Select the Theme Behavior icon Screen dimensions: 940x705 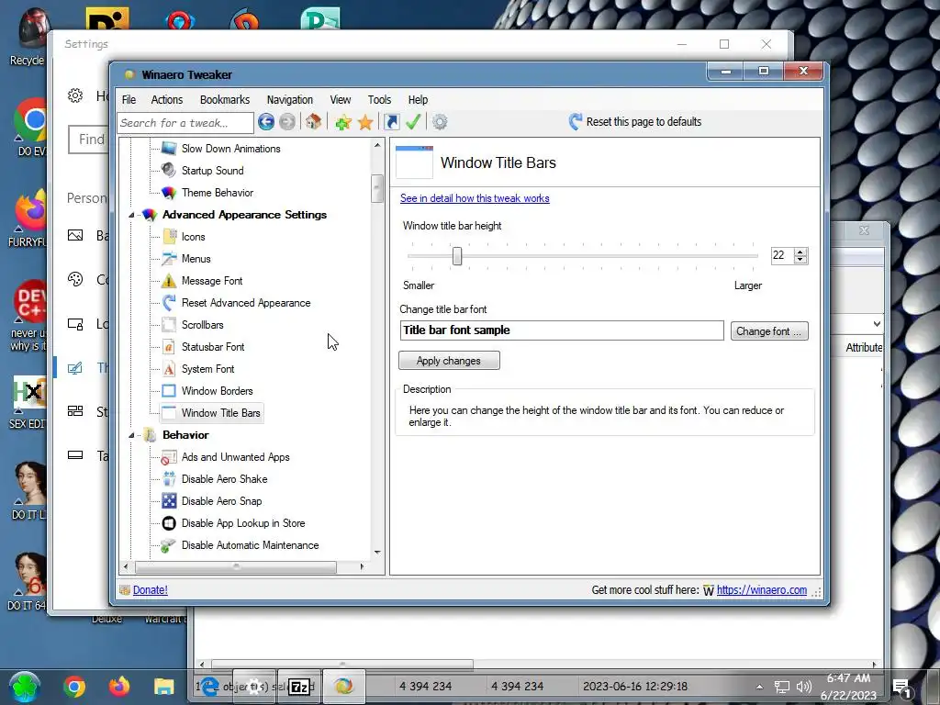tap(169, 193)
